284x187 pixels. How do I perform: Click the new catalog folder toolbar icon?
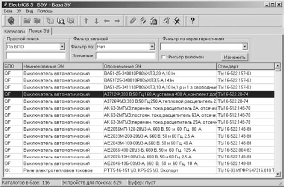click(x=27, y=21)
